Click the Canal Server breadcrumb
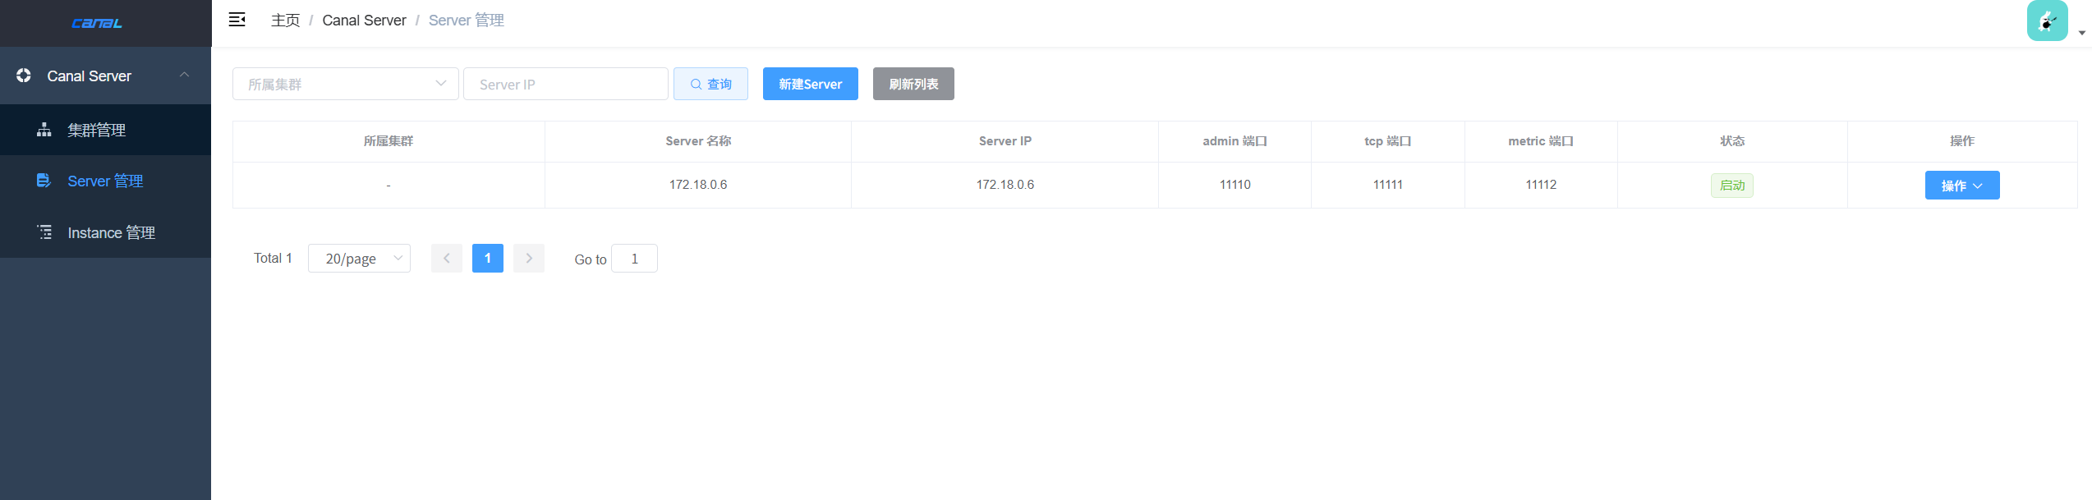Viewport: 2092px width, 500px height. (x=364, y=21)
